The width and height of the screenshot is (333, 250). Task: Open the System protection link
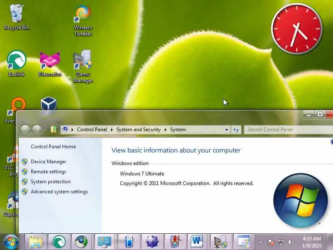[x=50, y=182]
